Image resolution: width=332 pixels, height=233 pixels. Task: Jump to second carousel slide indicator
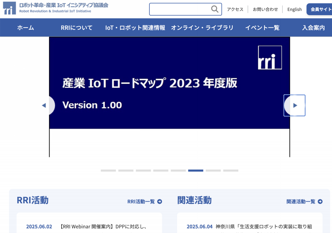click(126, 170)
